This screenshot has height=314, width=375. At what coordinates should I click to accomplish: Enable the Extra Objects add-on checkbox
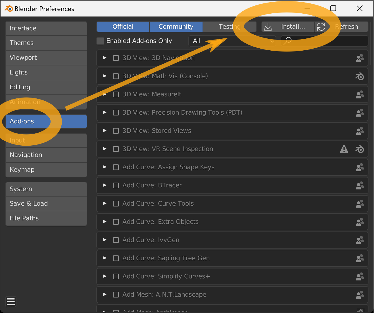[x=116, y=222]
